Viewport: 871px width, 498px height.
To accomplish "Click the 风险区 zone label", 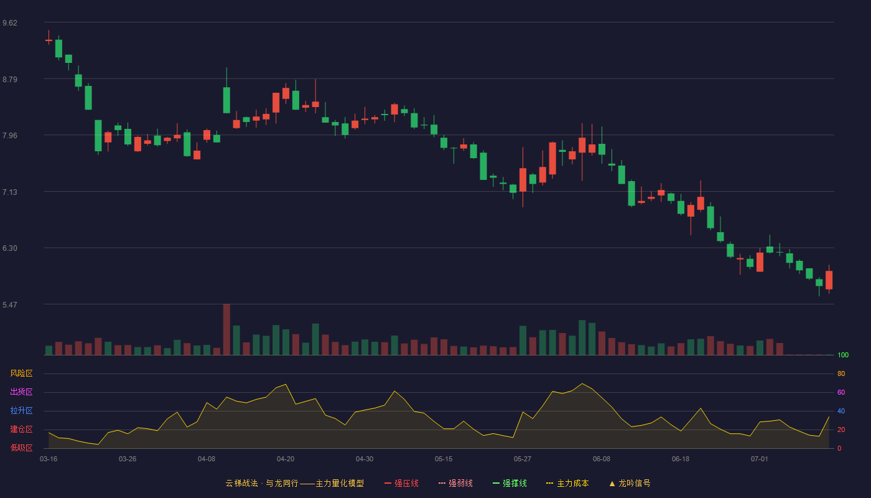I will point(21,374).
